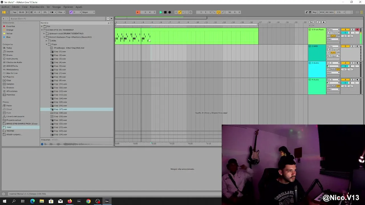
Task: Stop playback with the Stop button
Action: [x=165, y=12]
